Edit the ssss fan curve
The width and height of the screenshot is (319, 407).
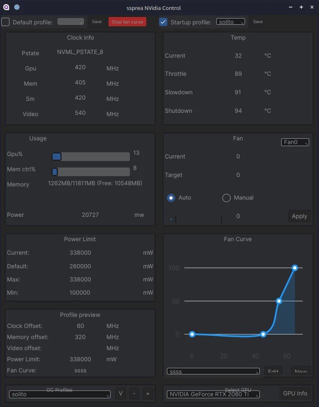pos(273,371)
